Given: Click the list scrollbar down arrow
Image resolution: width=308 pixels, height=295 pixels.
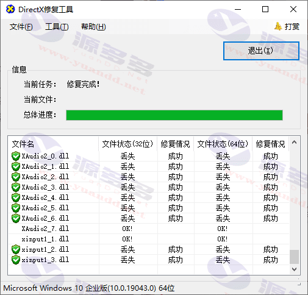Looking at the screenshot, I should pyautogui.click(x=294, y=269).
